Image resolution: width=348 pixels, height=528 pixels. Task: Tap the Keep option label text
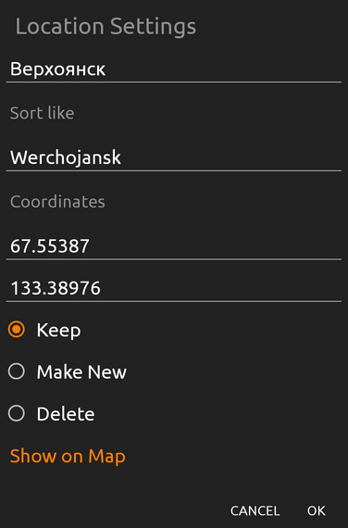click(x=59, y=331)
